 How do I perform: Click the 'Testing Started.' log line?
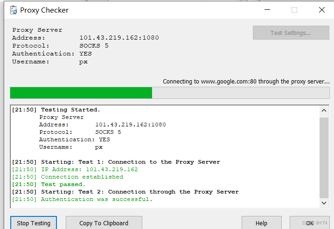click(x=56, y=110)
